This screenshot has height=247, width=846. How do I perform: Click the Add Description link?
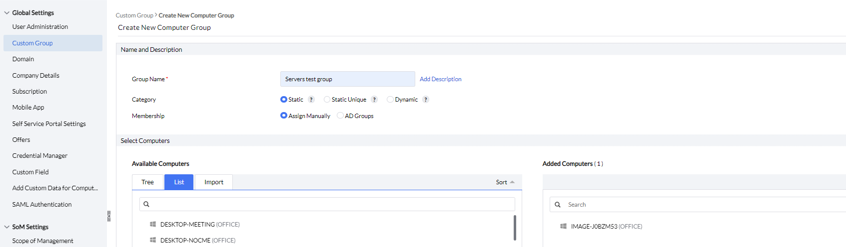[x=440, y=79]
